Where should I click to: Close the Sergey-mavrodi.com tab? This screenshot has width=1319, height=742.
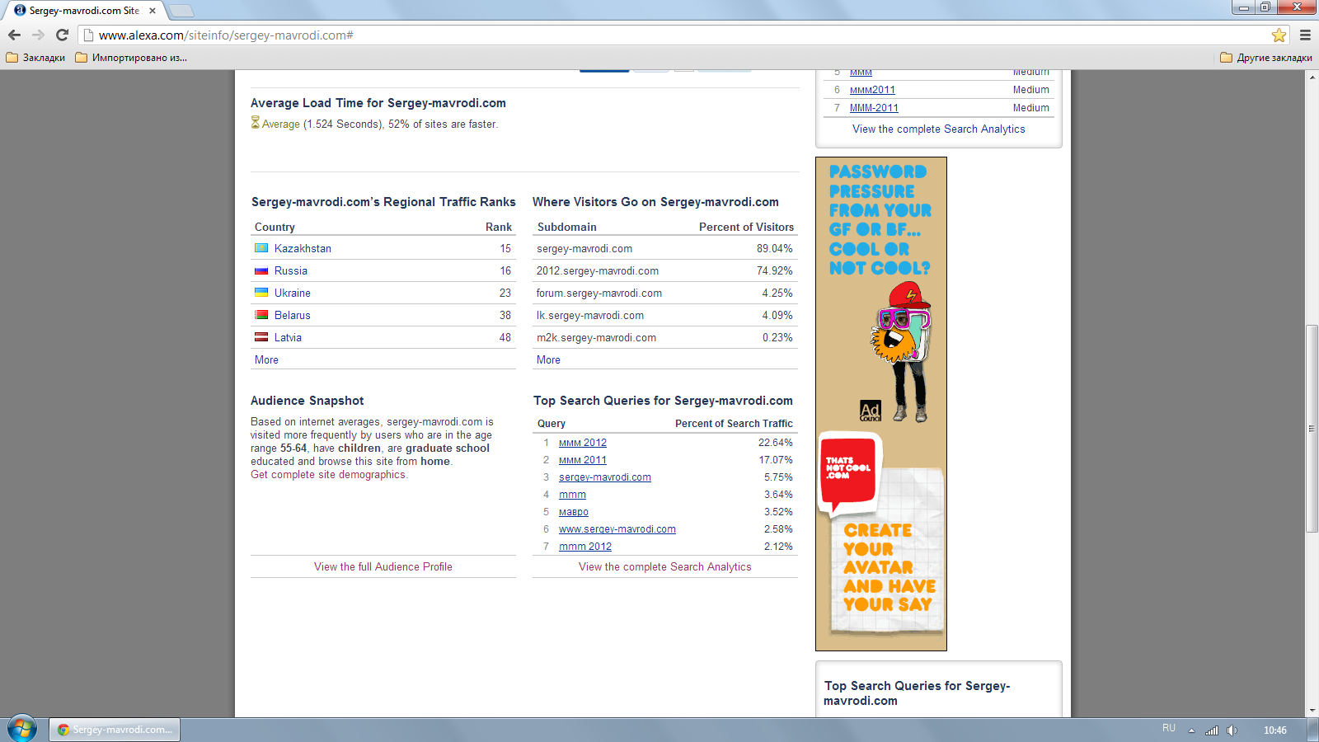[153, 11]
